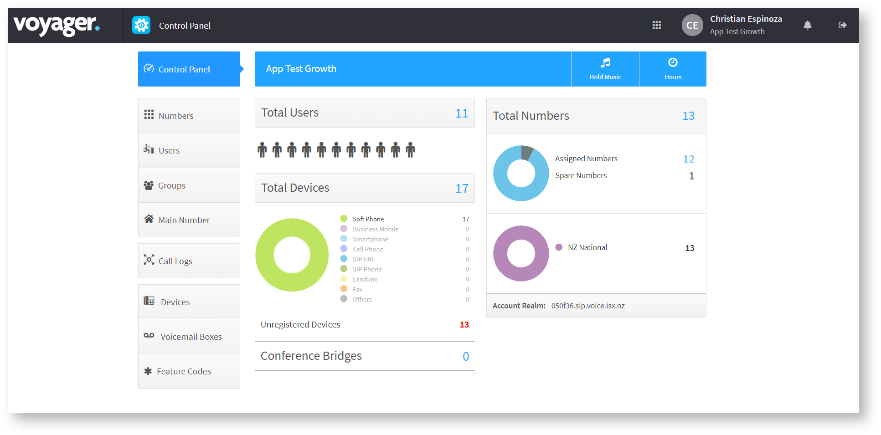Image resolution: width=881 pixels, height=435 pixels.
Task: Open the Hours clock settings
Action: point(673,69)
